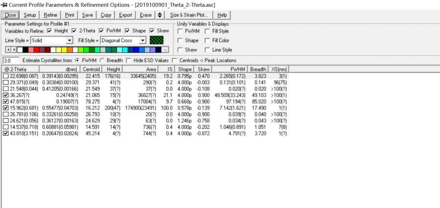Click the Breadth column header
The height and width of the screenshot is (208, 440).
(x=258, y=69)
